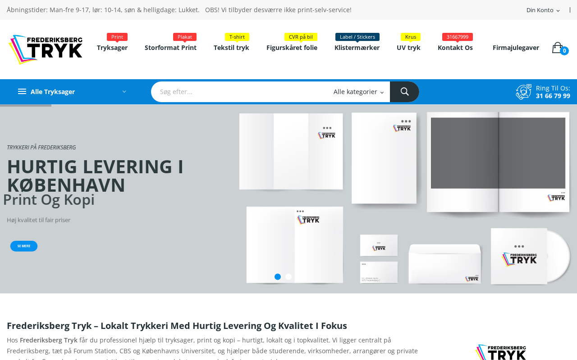Click the Frederiksberg Tryk header logo
The width and height of the screenshot is (577, 360).
coord(45,49)
